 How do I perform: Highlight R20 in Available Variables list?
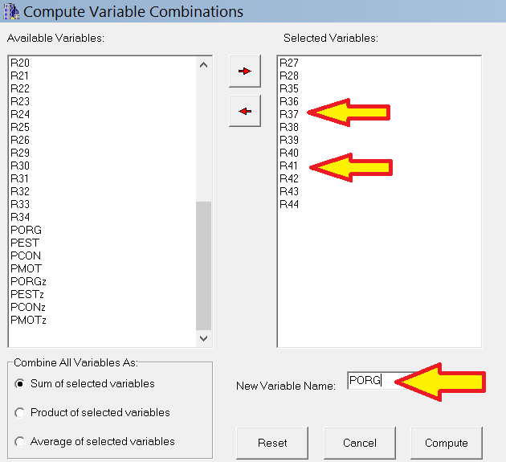click(x=20, y=63)
